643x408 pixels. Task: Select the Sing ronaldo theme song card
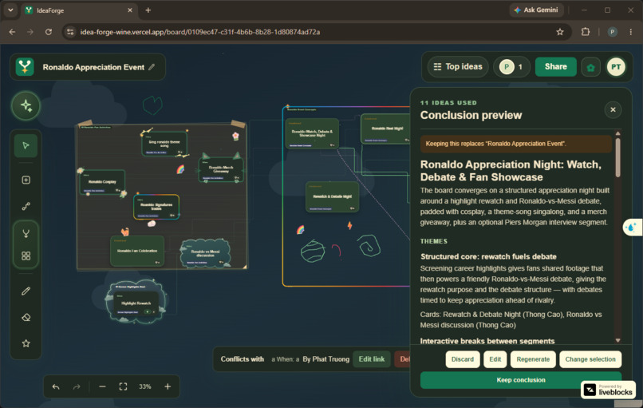[164, 145]
